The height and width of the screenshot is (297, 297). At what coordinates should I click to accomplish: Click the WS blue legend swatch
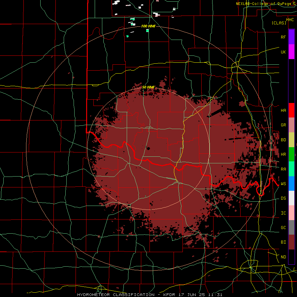291,183
